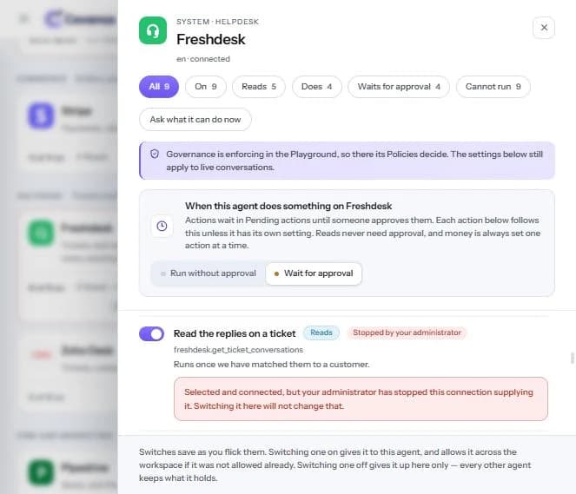Click the shield icon in governance banner
Viewport: 576px width, 494px height.
(155, 155)
